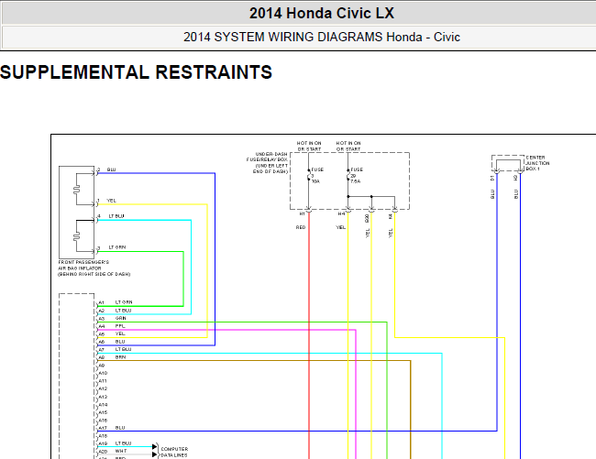
Task: Click the A1 pin label
Action: pyautogui.click(x=101, y=302)
